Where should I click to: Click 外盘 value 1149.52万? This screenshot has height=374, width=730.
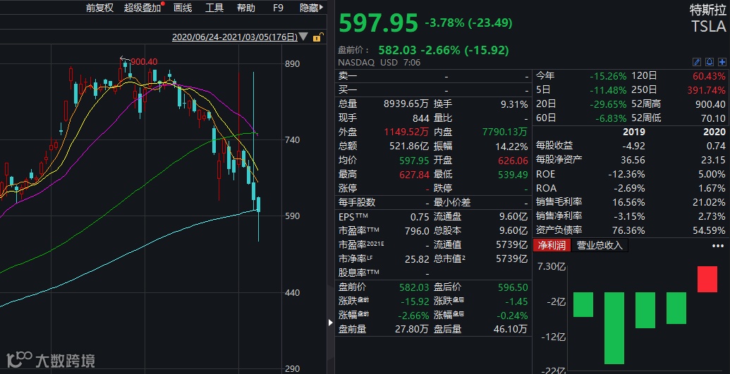tap(406, 132)
